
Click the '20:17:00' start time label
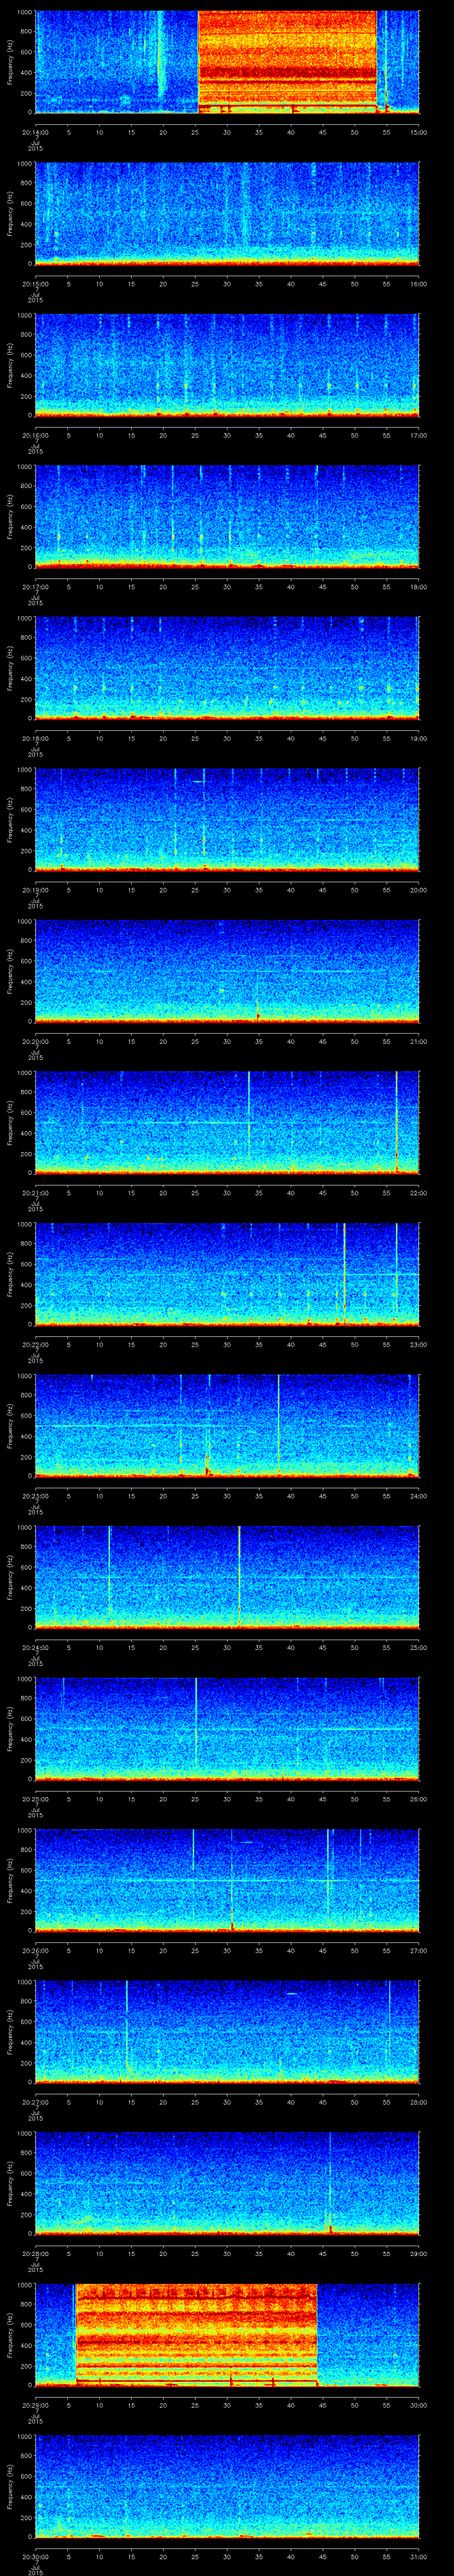[35, 586]
